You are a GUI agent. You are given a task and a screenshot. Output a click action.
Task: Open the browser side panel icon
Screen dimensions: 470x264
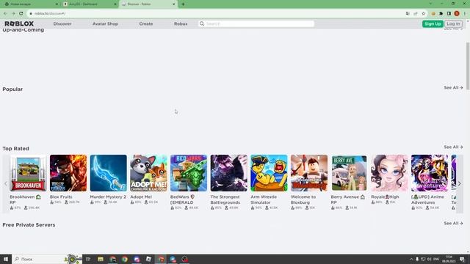click(x=449, y=13)
